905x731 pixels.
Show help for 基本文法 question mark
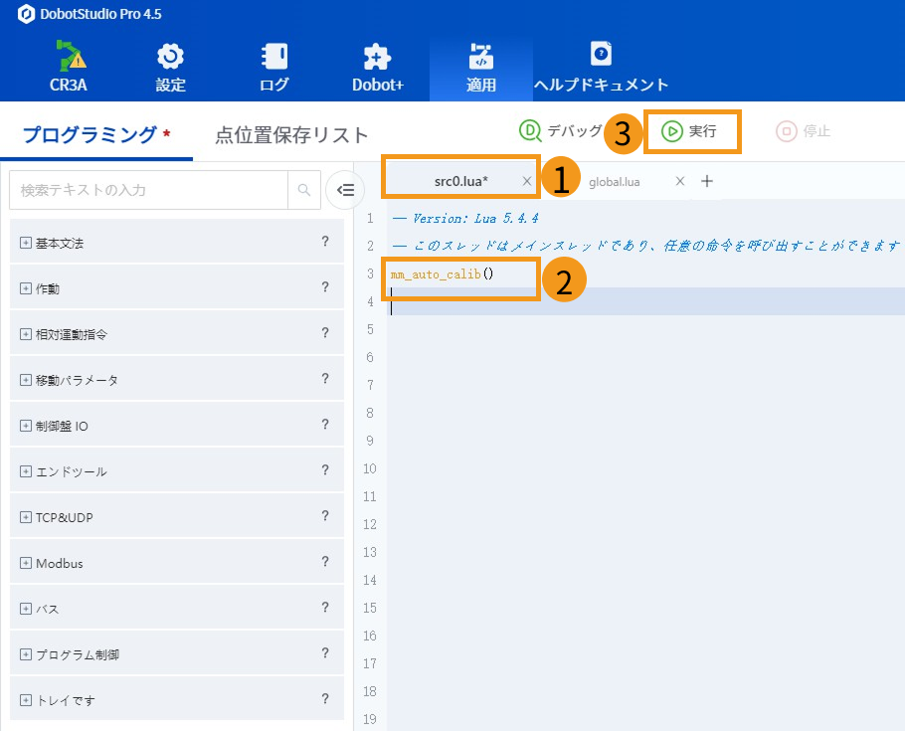pyautogui.click(x=325, y=242)
